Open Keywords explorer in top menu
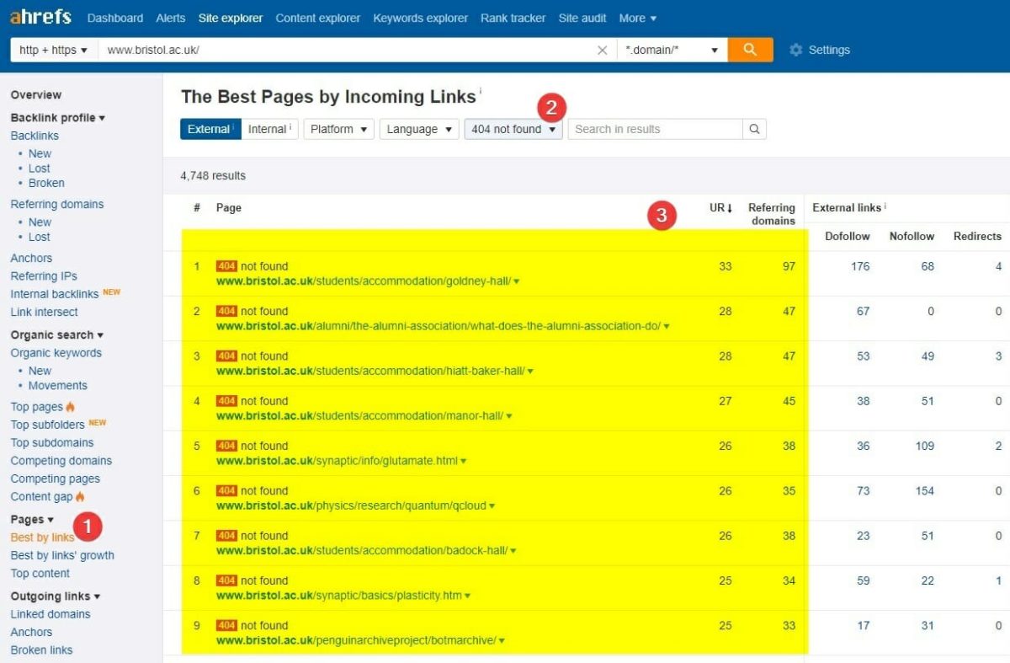 click(420, 18)
